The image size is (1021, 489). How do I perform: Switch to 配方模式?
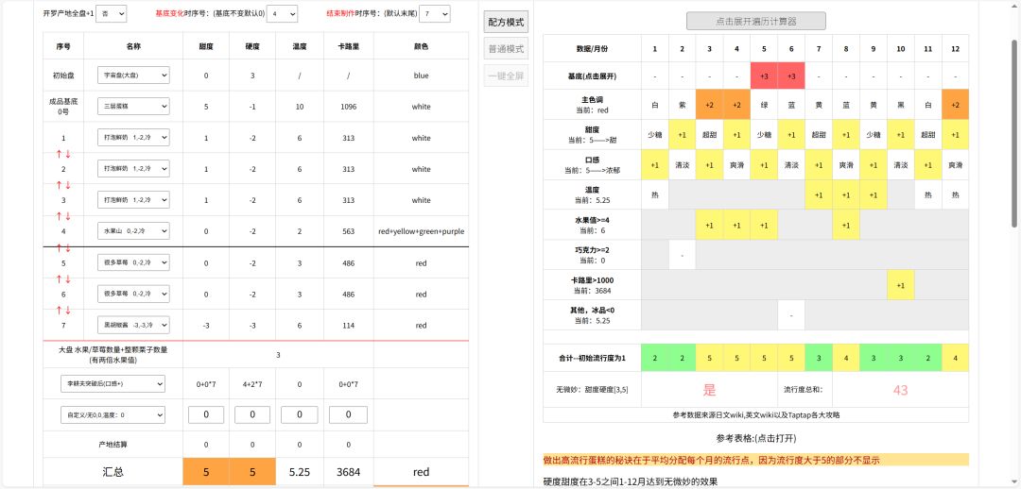click(x=506, y=23)
